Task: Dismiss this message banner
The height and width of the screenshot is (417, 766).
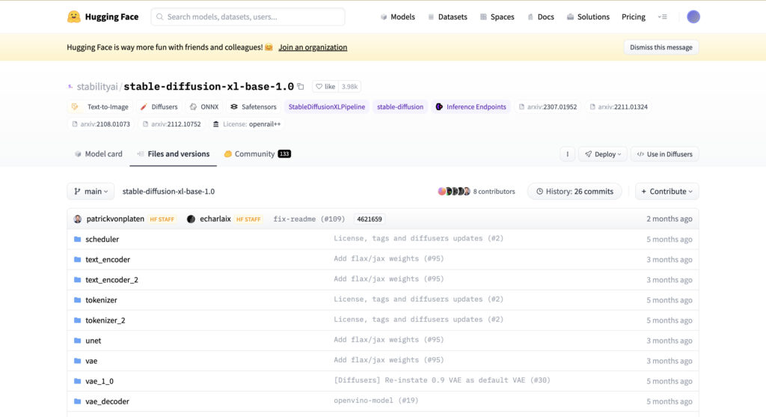Action: click(661, 47)
